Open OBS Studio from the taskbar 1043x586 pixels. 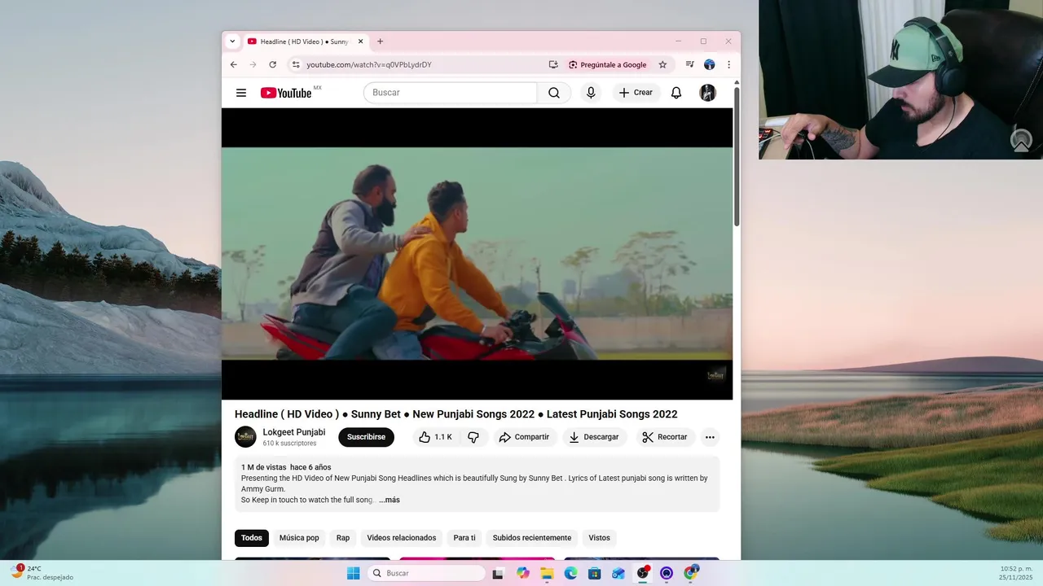tap(643, 573)
